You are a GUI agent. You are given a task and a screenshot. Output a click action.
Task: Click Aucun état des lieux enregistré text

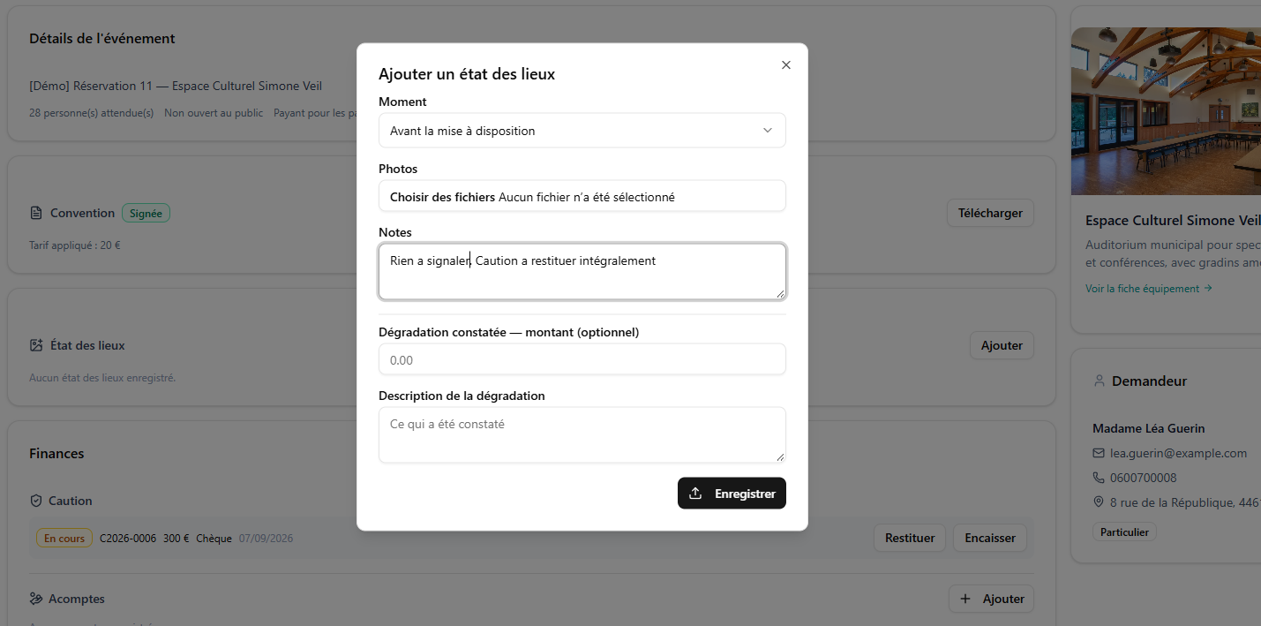102,378
